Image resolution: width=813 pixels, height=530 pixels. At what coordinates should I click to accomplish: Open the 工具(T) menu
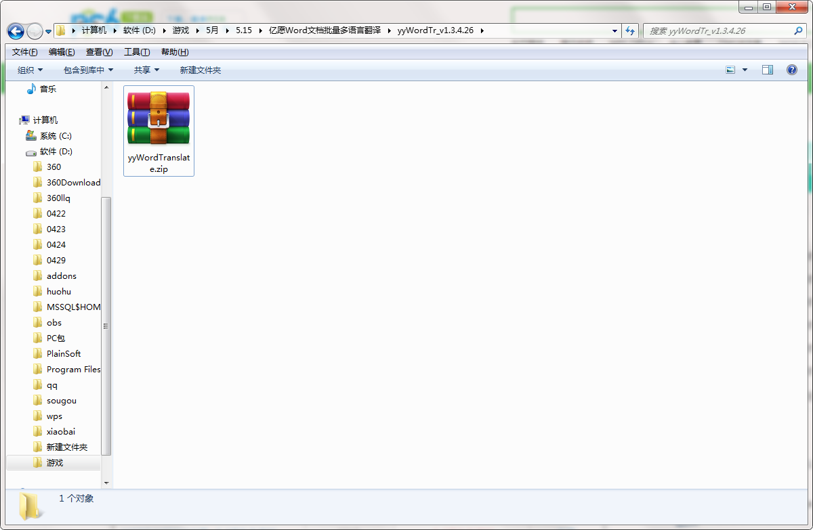pyautogui.click(x=137, y=52)
